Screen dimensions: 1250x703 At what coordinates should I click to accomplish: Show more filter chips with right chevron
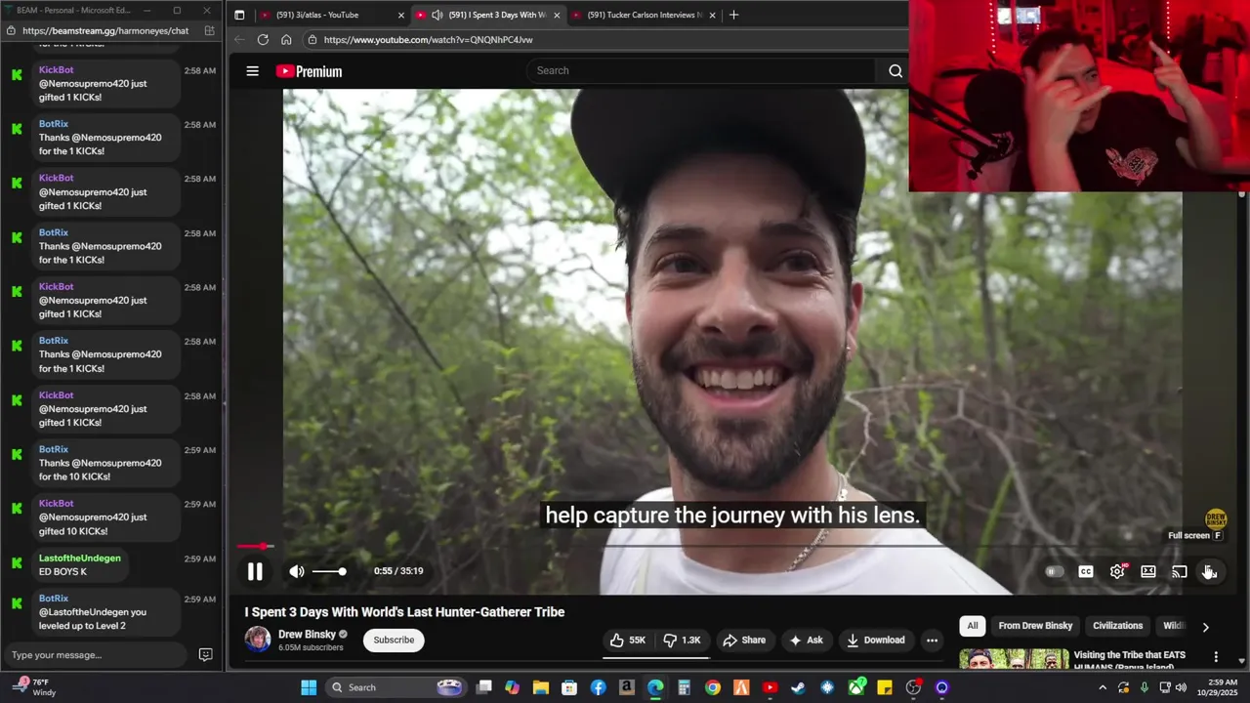tap(1205, 627)
